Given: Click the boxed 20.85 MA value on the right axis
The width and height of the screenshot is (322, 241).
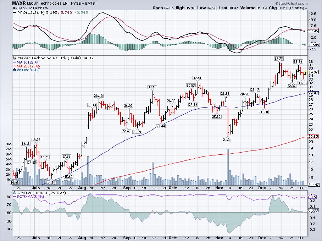Looking at the screenshot, I should coord(313,136).
